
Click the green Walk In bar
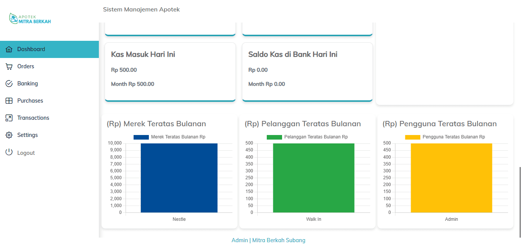313,178
